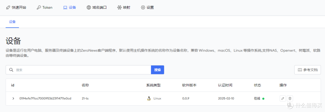Image resolution: width=325 pixels, height=112 pixels.
Task: Delete the 21-ts device with trash icon
Action: click(290, 98)
